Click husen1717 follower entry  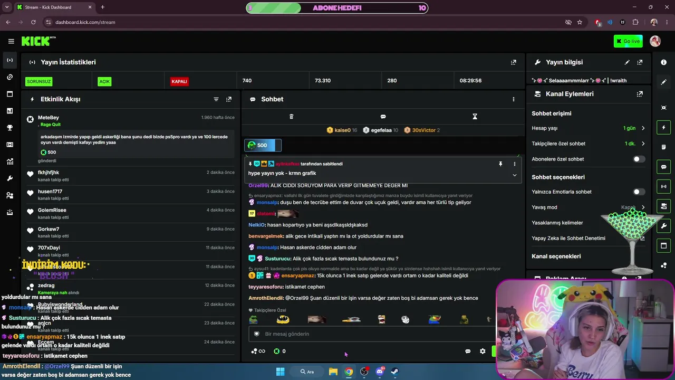[x=131, y=194]
